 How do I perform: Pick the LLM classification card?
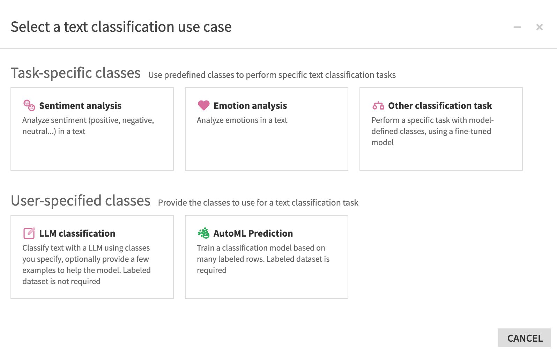(92, 257)
